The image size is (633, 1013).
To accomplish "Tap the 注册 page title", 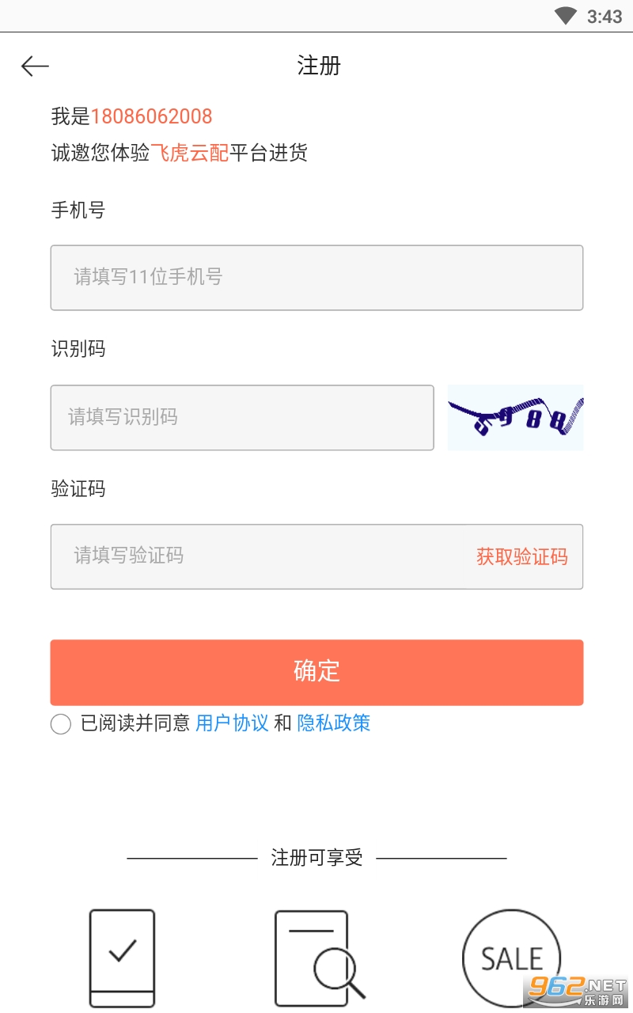I will pyautogui.click(x=318, y=66).
